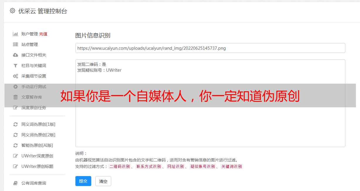
Task: Click the blue 提交 button
Action: coord(83,181)
